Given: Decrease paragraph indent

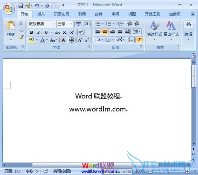Looking at the screenshot, I should pos(130,24).
